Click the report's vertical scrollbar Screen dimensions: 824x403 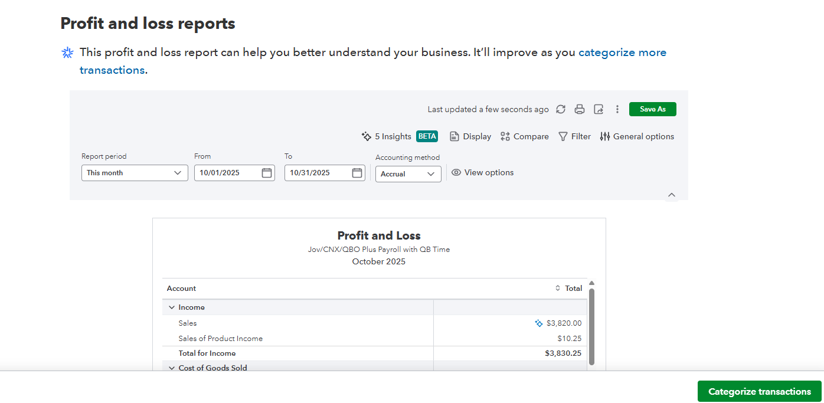(591, 325)
